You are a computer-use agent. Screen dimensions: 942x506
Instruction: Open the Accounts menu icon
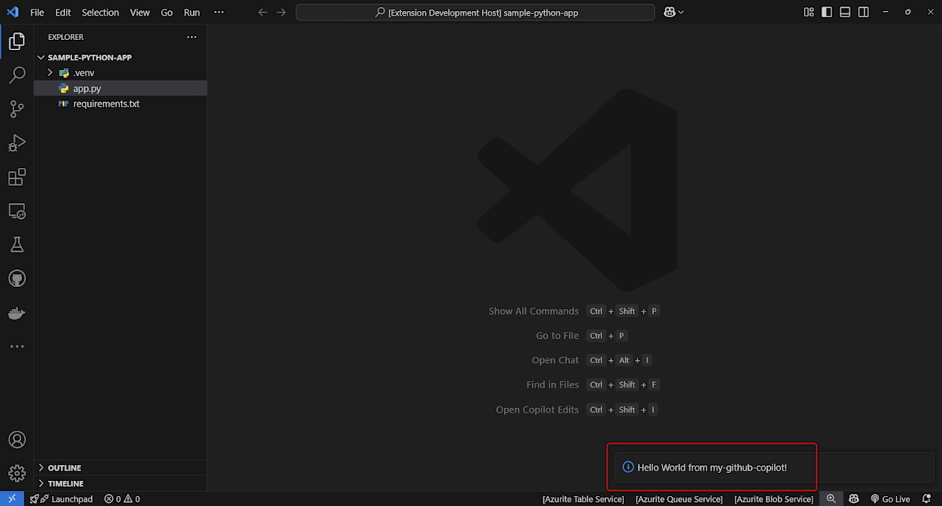[16, 439]
